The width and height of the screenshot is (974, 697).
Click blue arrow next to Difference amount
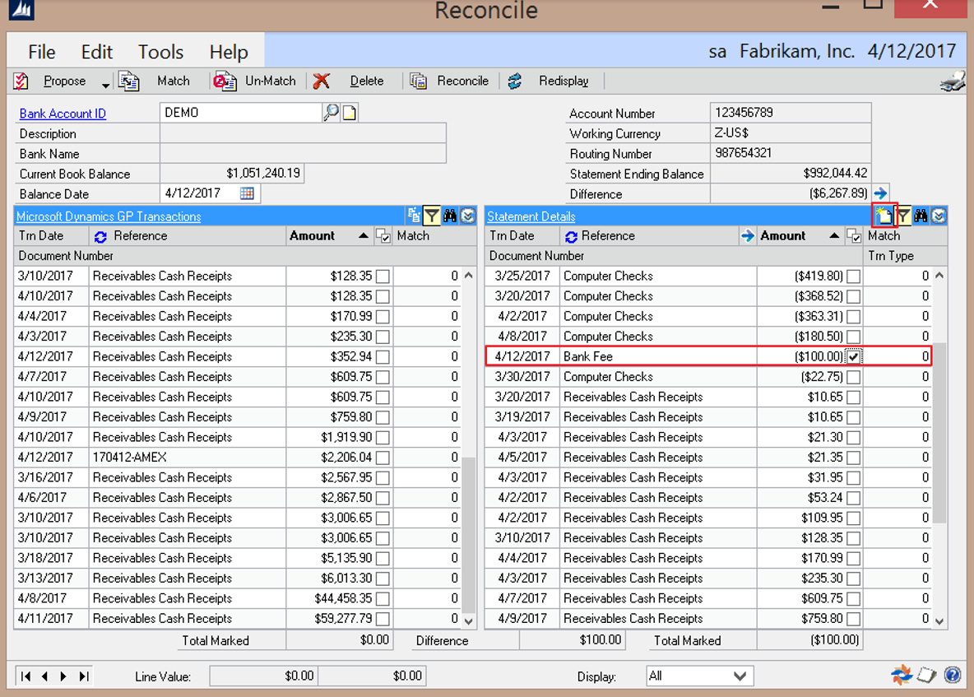click(x=881, y=193)
